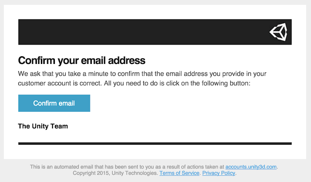Open the accounts.unity3d.com link

[x=251, y=167]
